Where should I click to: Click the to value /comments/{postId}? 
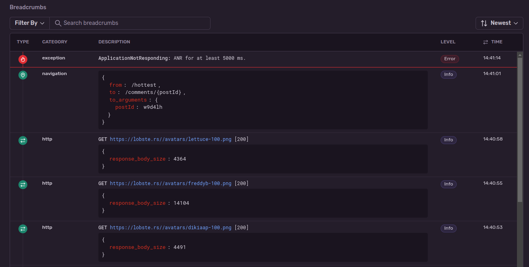153,92
